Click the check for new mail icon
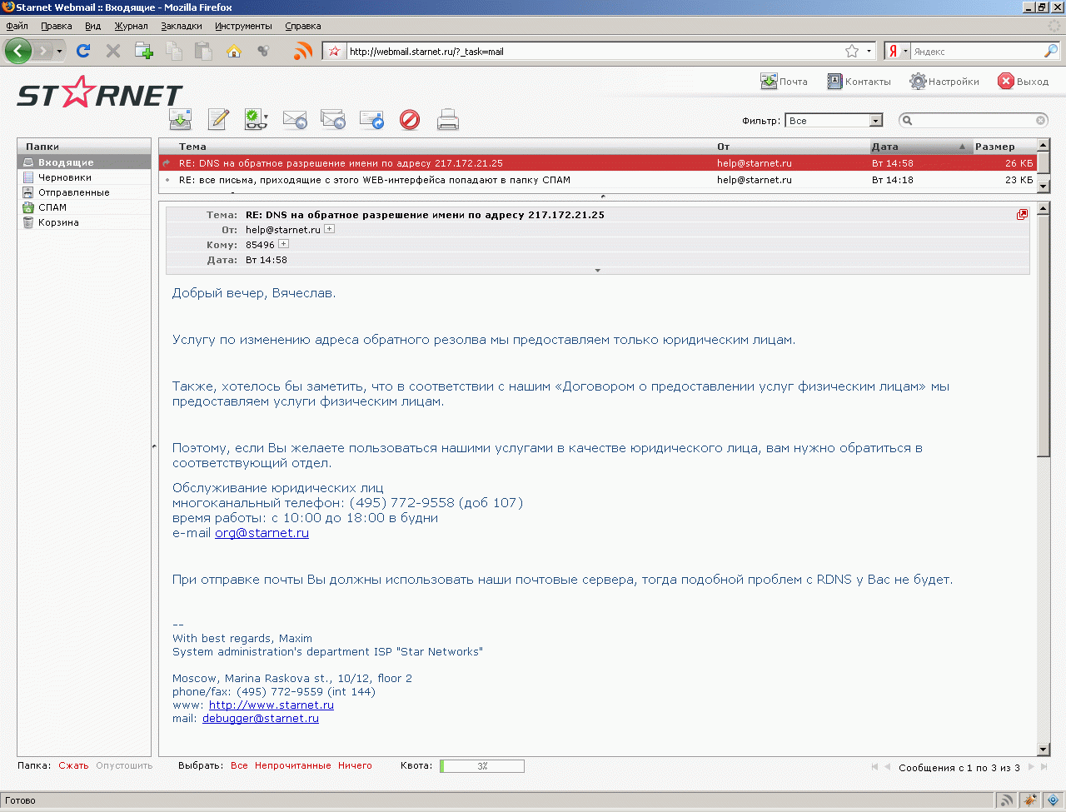 point(180,120)
